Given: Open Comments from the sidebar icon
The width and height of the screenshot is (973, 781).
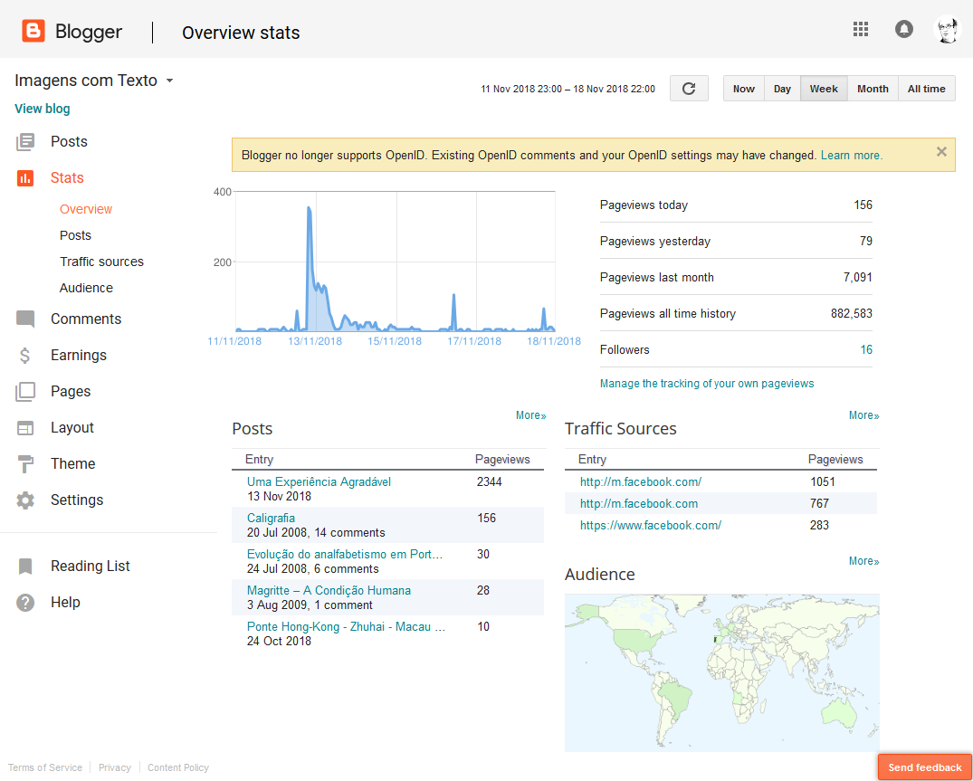Looking at the screenshot, I should [x=25, y=319].
